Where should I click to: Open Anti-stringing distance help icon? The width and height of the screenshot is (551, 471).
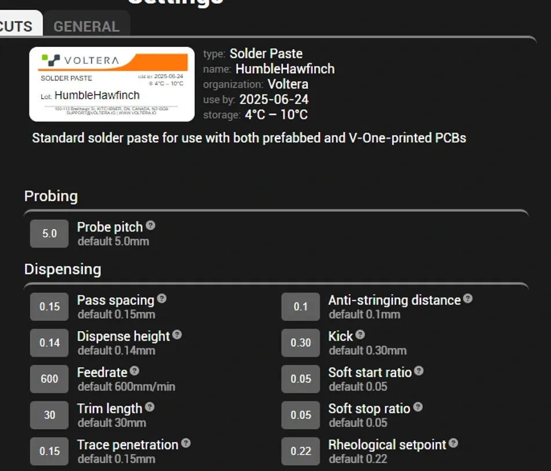coord(468,299)
